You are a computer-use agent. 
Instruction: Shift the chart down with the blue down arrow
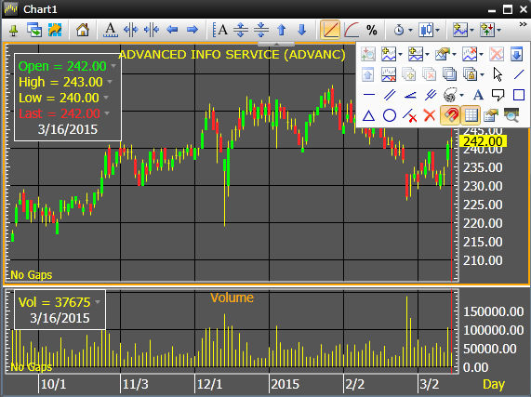coord(301,30)
